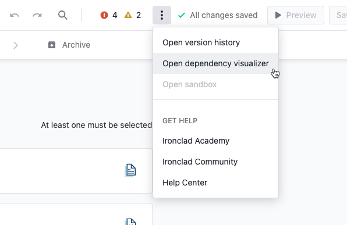Click the Archive box icon
This screenshot has width=347, height=225.
click(x=52, y=45)
